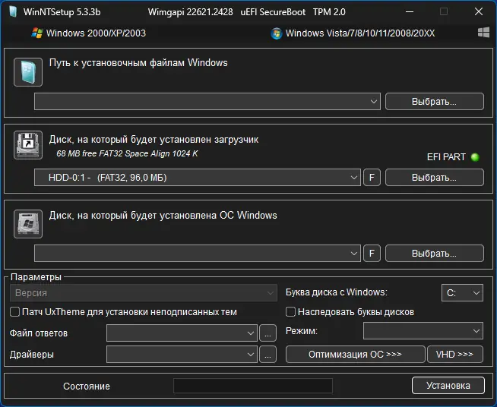Screen dimensions: 497x407
Task: Browse for Файл ответов with ellipsis button
Action: (x=267, y=333)
